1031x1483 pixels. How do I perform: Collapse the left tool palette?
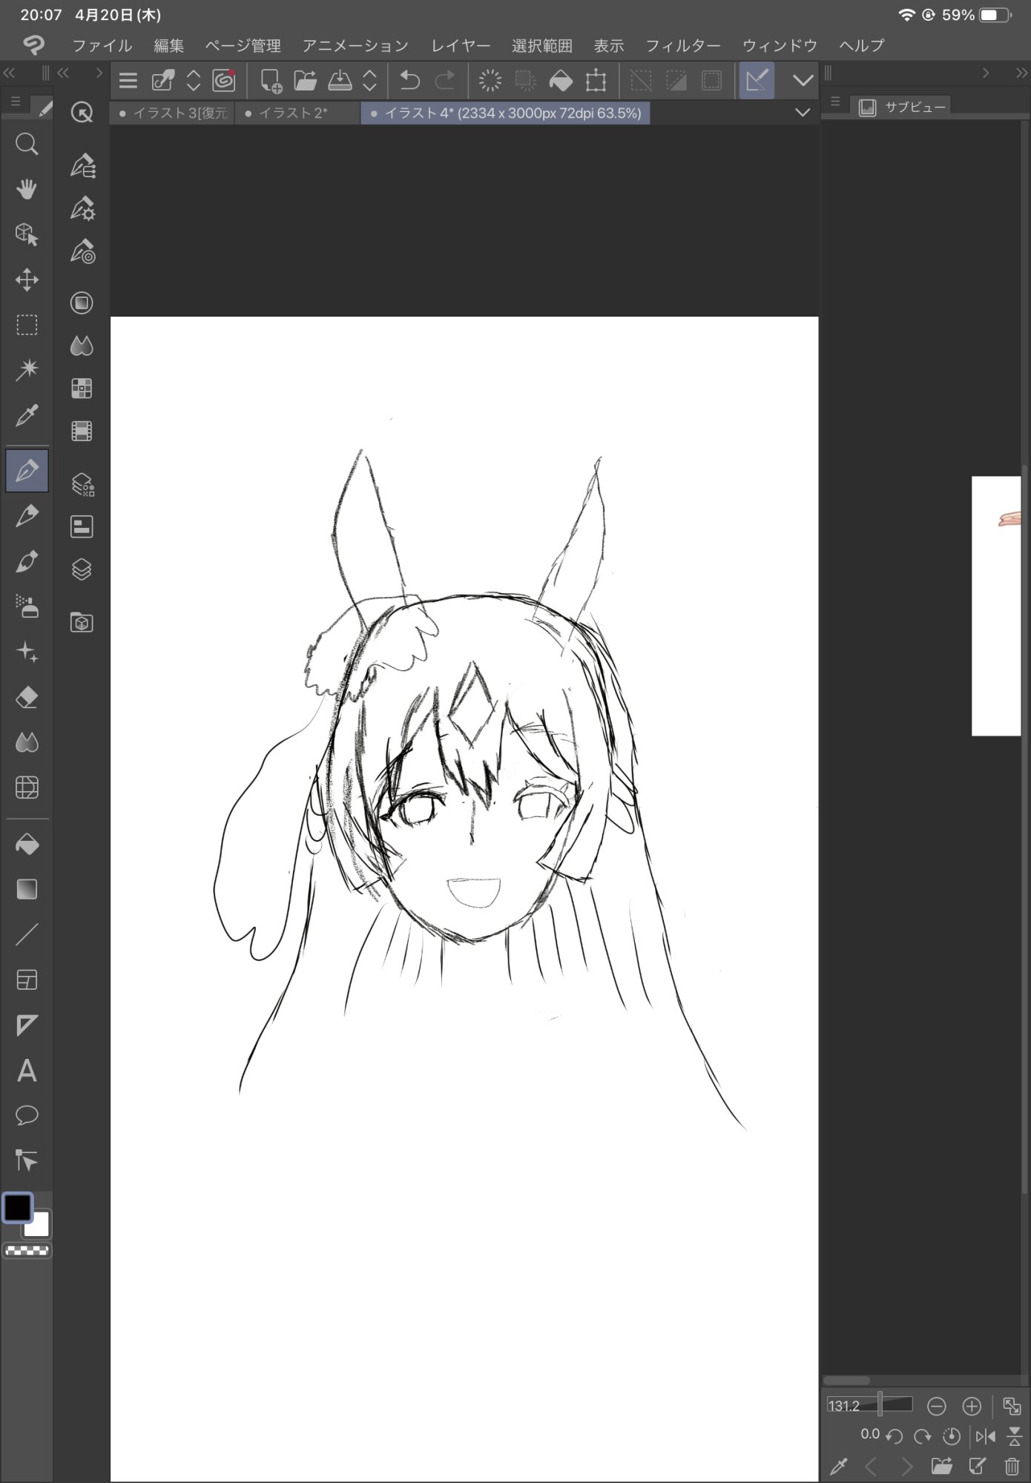pyautogui.click(x=10, y=73)
